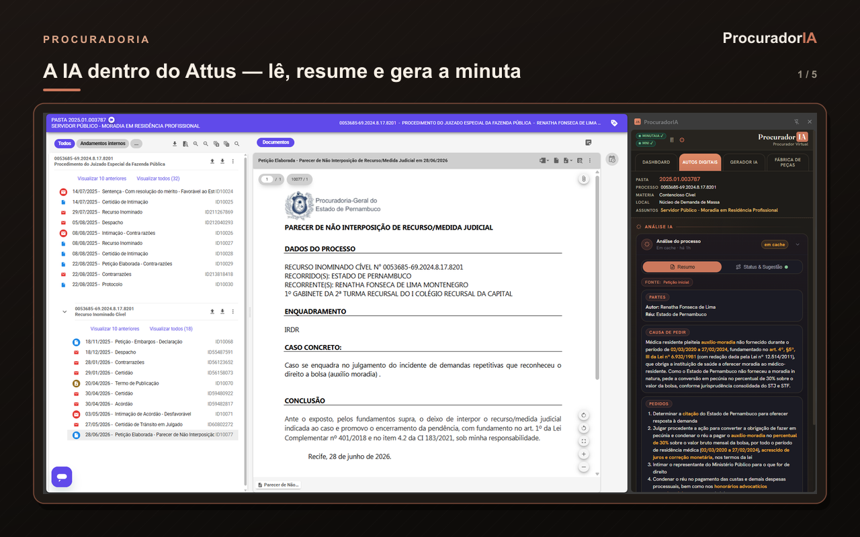Click the page number input field
Image resolution: width=860 pixels, height=537 pixels.
[x=266, y=179]
